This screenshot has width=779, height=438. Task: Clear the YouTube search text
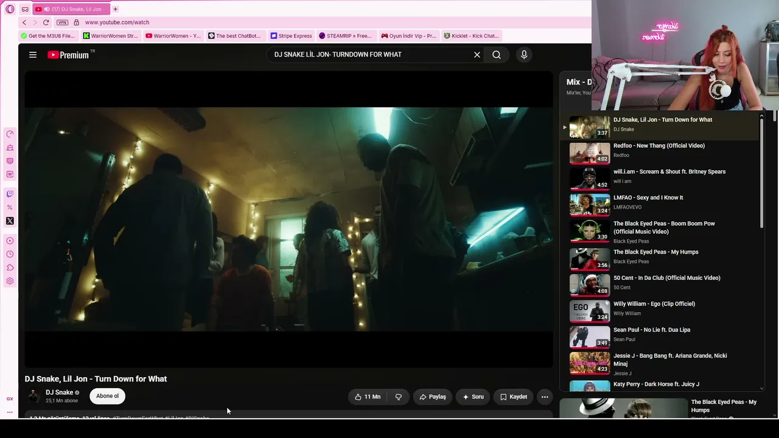point(477,55)
